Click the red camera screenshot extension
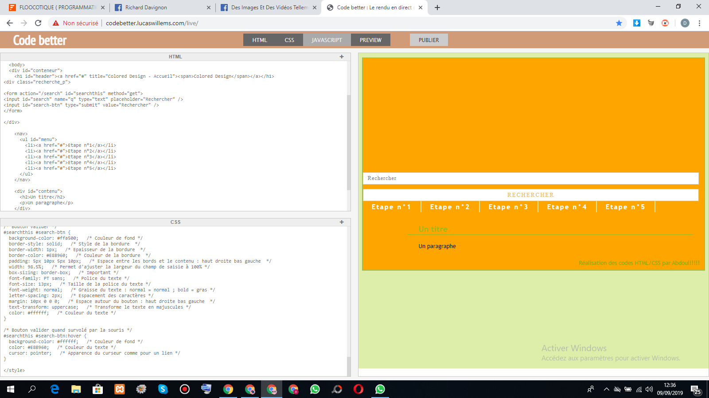The width and height of the screenshot is (709, 398). [x=665, y=23]
